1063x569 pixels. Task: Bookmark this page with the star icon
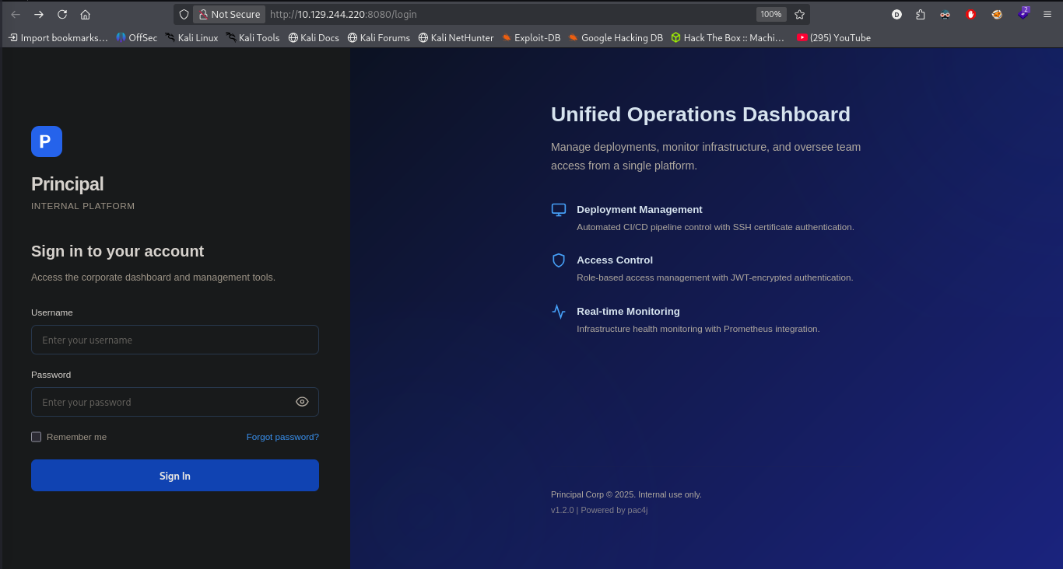[799, 14]
